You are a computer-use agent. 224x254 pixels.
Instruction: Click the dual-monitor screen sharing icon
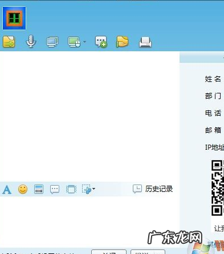(52, 42)
